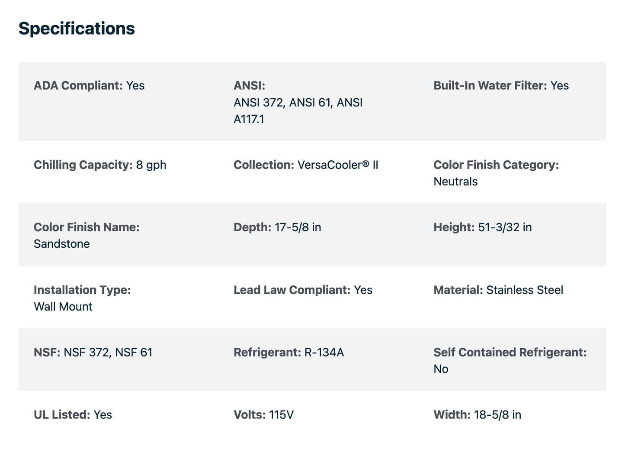Click the NSF 372, NSF 61 entry

pos(93,352)
